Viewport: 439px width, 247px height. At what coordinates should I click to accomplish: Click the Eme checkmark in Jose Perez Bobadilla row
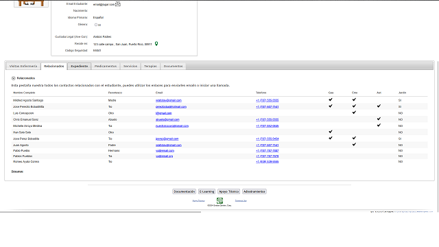coord(354,138)
